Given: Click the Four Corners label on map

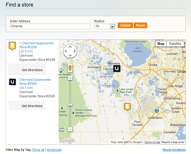Looking at the screenshot, I should tap(137, 123).
